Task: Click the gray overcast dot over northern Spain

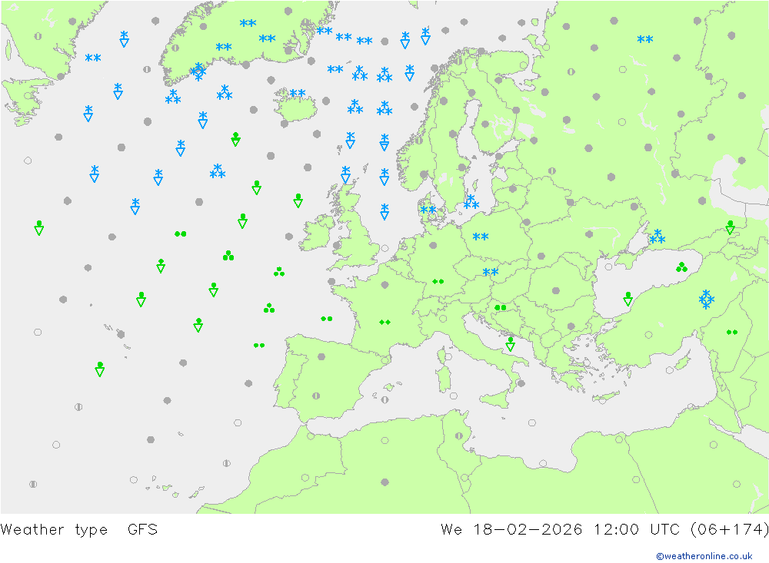Action: 321,356
